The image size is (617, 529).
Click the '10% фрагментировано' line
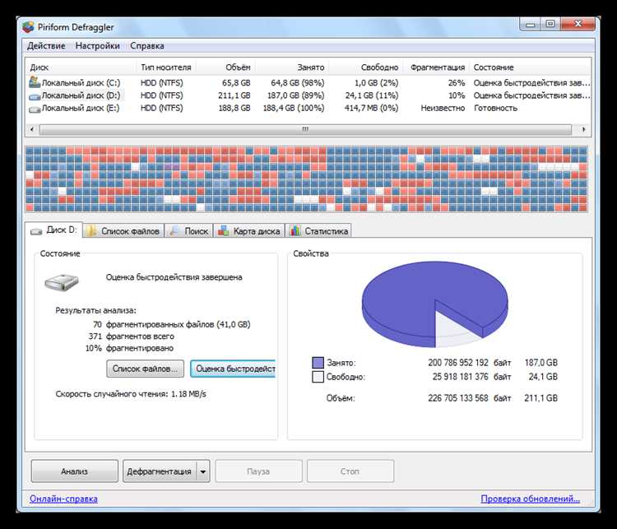[129, 348]
